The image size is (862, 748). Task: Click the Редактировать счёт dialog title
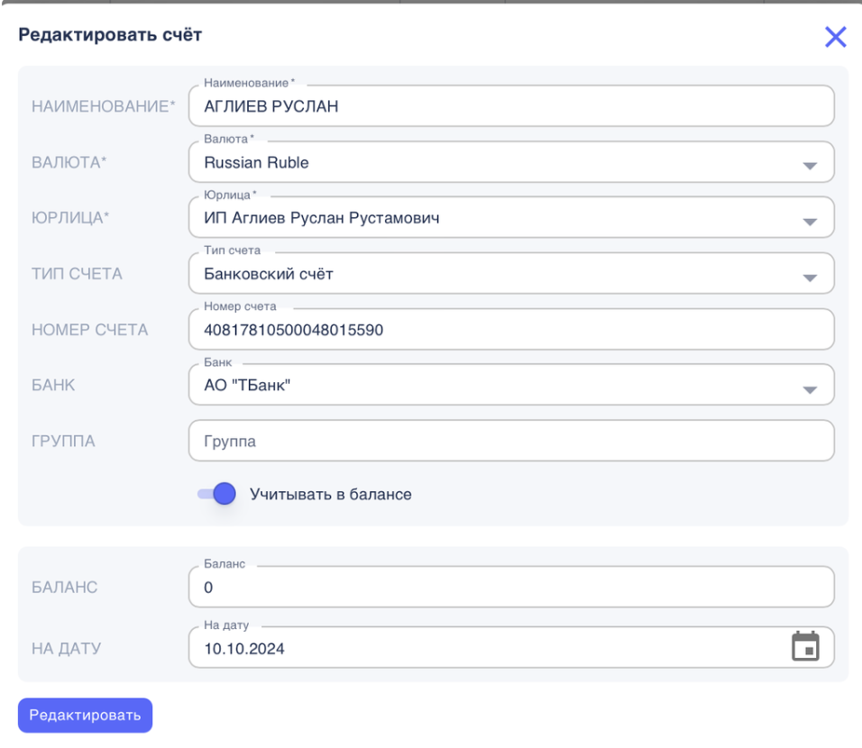110,36
